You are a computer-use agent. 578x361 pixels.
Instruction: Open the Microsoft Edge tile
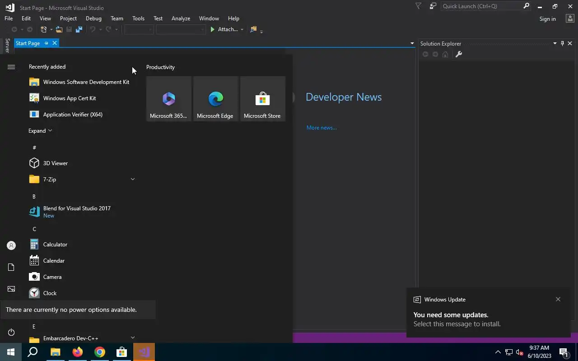coord(215,98)
